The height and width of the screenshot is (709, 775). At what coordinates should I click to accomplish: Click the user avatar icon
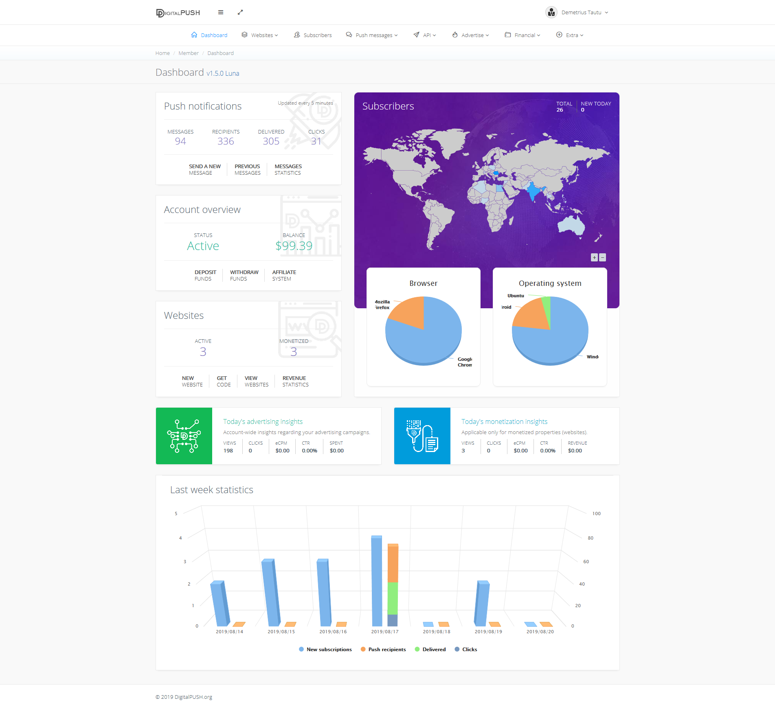coord(551,12)
